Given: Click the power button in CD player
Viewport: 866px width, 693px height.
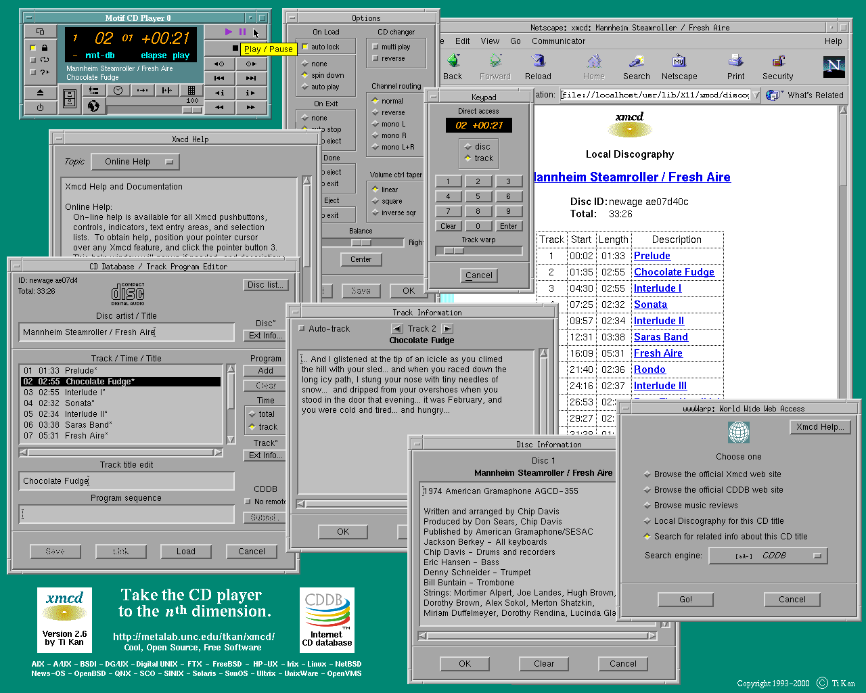Looking at the screenshot, I should (x=40, y=107).
